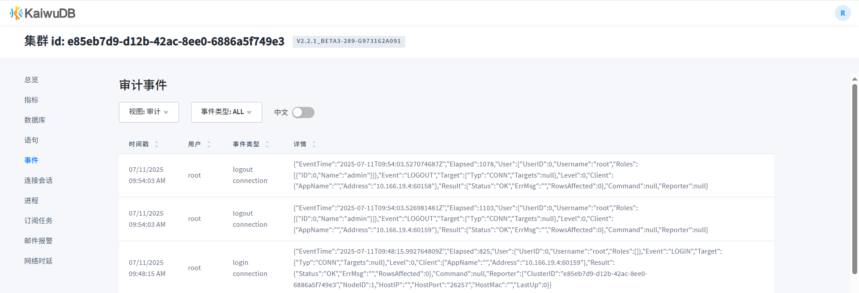Sort by the details column arrows
Screen dimensions: 859x293
(314, 144)
